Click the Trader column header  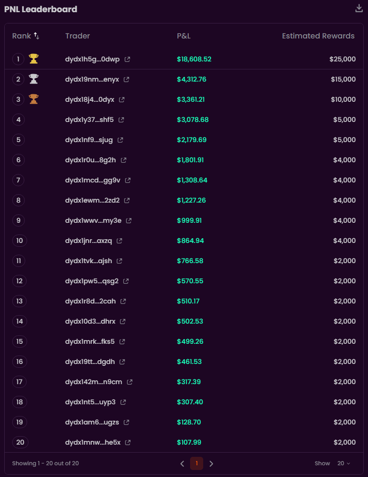[78, 36]
